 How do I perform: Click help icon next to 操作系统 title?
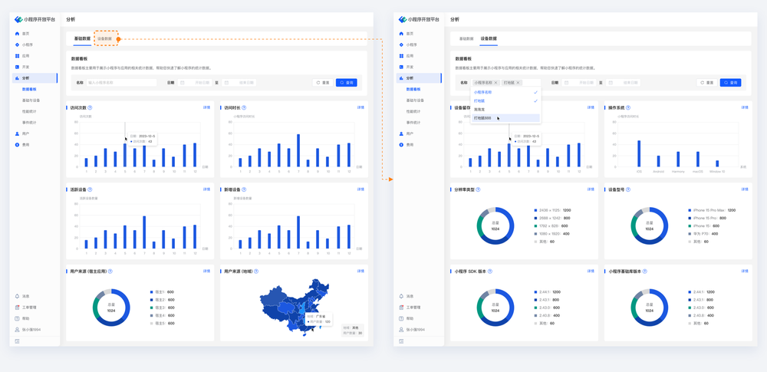628,107
